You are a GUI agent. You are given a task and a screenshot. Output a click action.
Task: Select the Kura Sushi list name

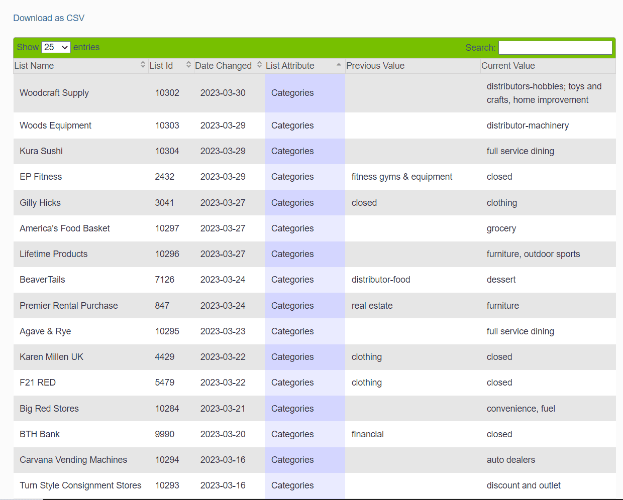click(41, 151)
